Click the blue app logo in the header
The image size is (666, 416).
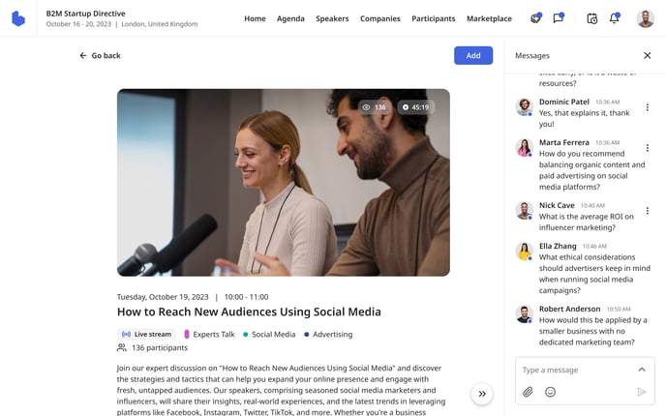click(x=18, y=18)
